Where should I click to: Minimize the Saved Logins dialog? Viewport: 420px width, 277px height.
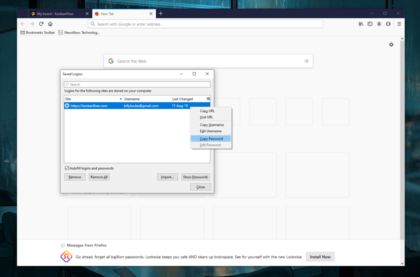pyautogui.click(x=181, y=74)
